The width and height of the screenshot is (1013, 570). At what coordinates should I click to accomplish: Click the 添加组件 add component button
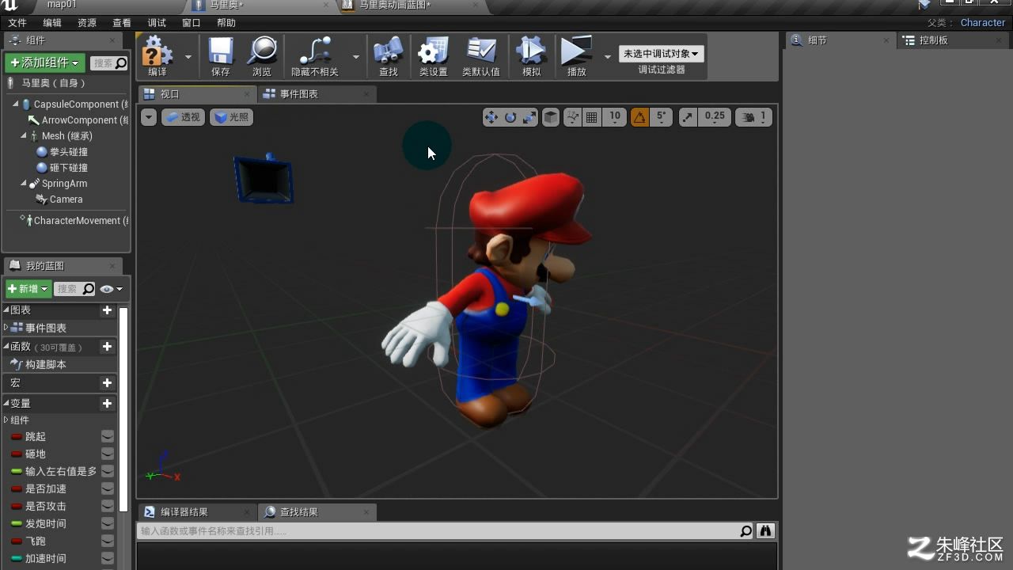point(45,63)
